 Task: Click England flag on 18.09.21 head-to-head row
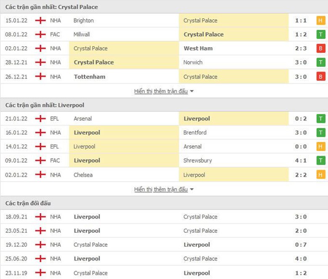[40, 217]
